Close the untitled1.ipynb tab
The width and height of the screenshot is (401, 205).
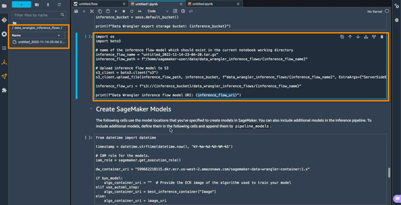pos(181,4)
